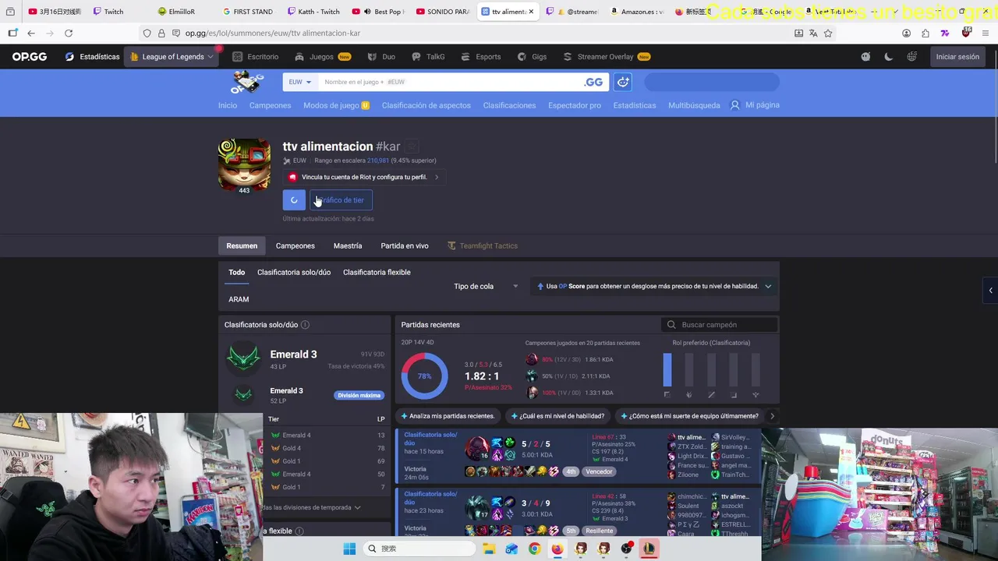Filter matches by ARAM
This screenshot has width=998, height=561.
pos(239,299)
